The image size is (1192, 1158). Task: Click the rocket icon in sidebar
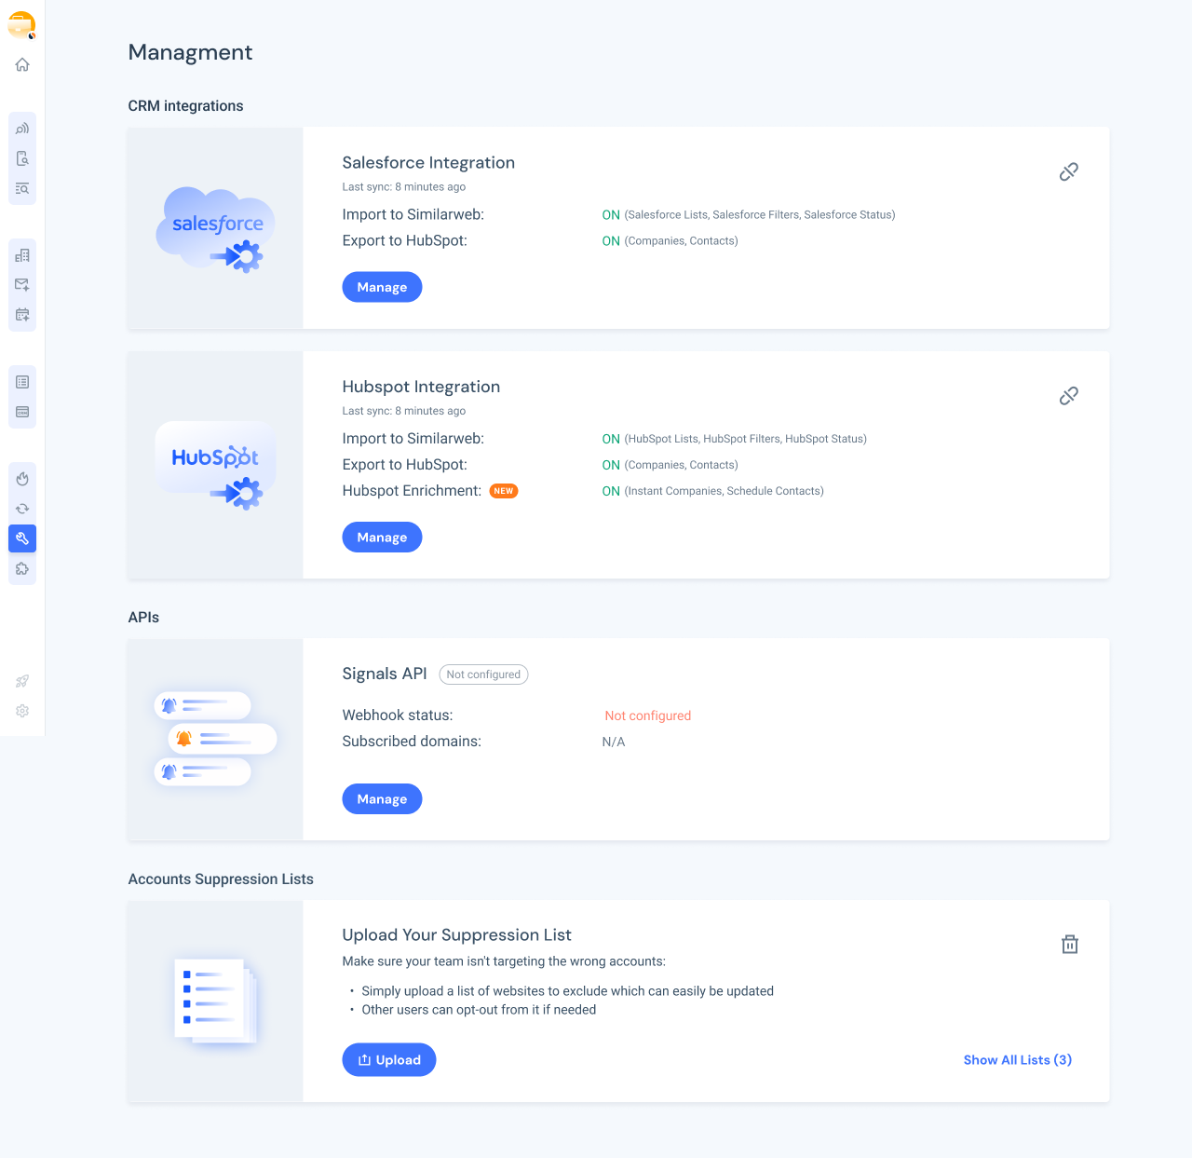pyautogui.click(x=22, y=681)
